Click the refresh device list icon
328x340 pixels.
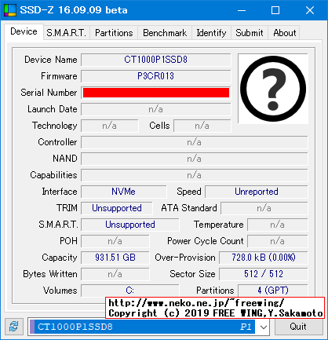coord(14,327)
